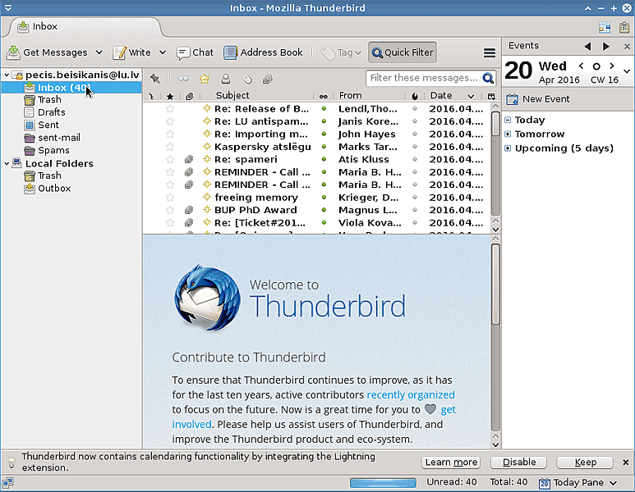Image resolution: width=635 pixels, height=492 pixels.
Task: Click the Get Messages button
Action: [x=48, y=52]
